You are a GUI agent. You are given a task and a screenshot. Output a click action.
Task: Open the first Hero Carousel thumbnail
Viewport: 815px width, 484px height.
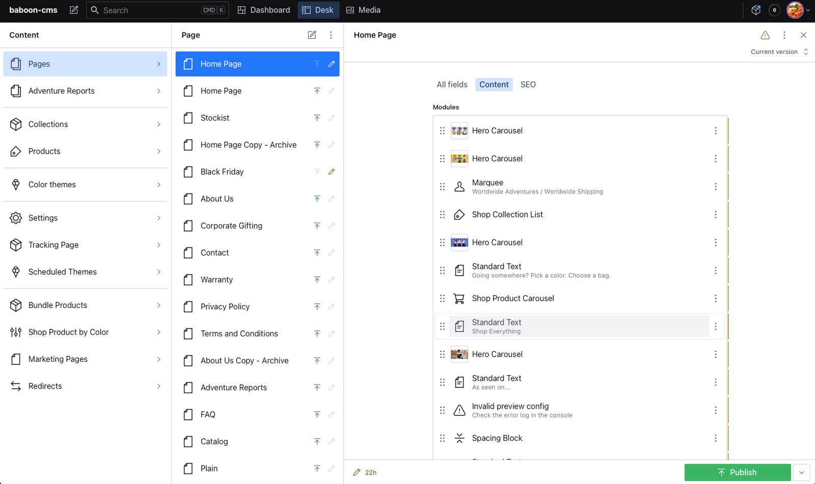pos(459,131)
